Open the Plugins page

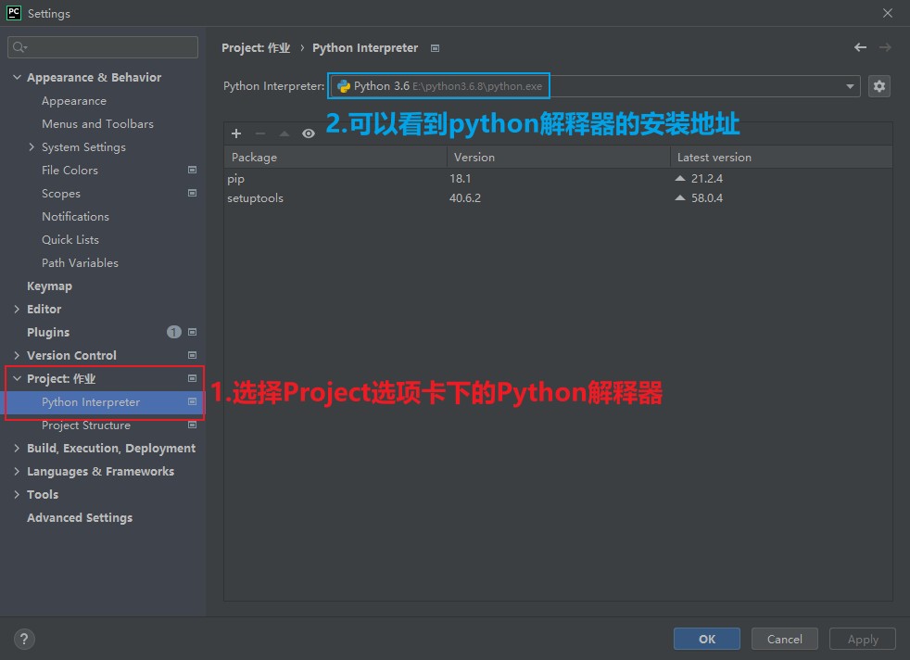point(48,333)
